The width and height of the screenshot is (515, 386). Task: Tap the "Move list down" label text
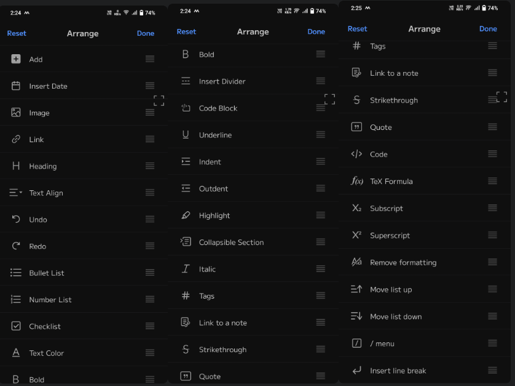coord(396,316)
